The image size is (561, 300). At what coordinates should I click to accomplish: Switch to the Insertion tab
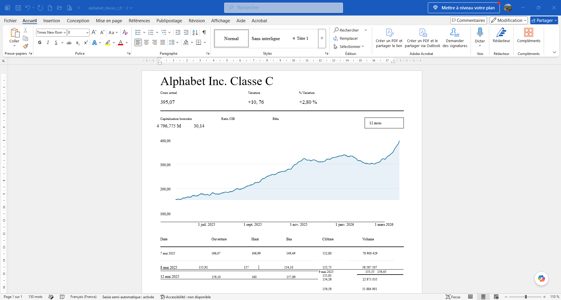pyautogui.click(x=52, y=20)
